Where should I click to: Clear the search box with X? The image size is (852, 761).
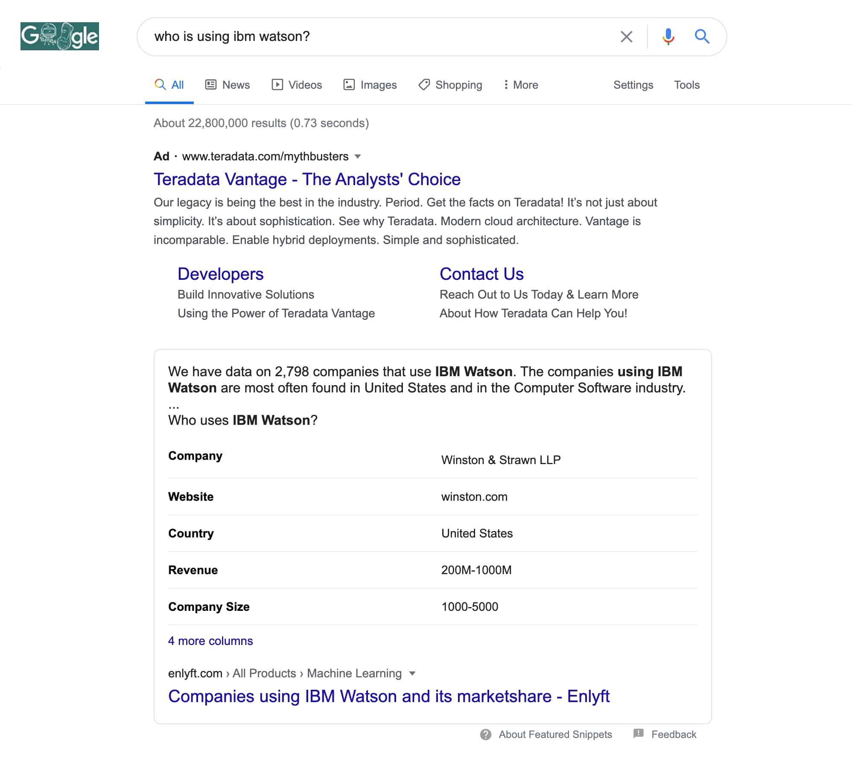tap(626, 37)
